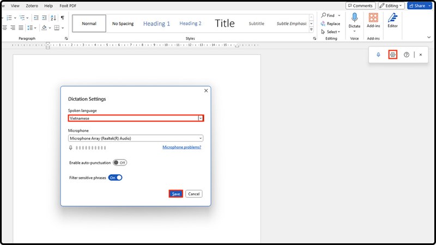Switch to the Foxit PDF tab
This screenshot has height=245, width=436.
[69, 5]
